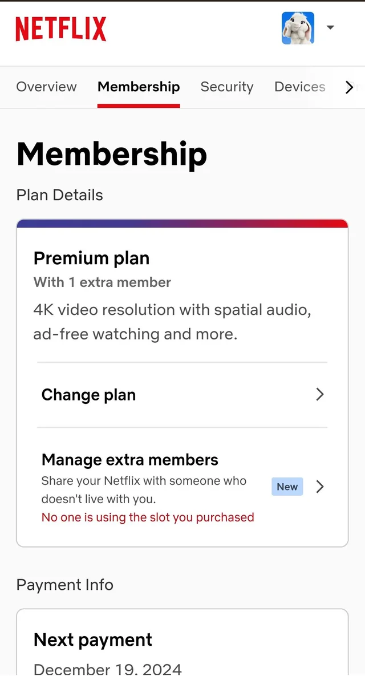Click the Manage extra members link
The image size is (365, 676).
pos(129,459)
